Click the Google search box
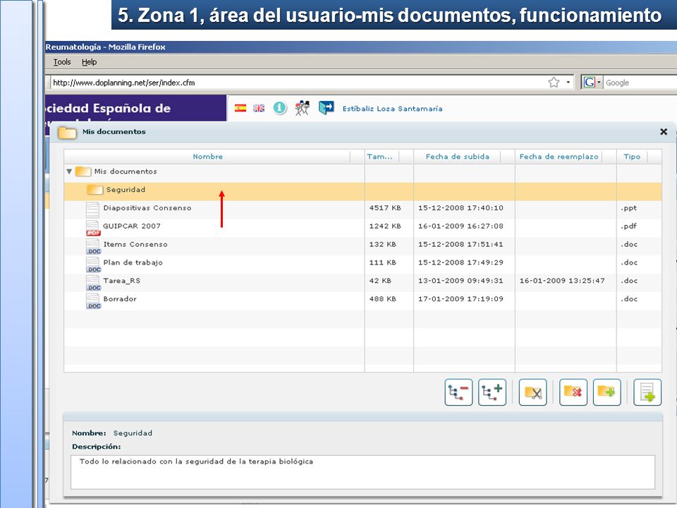The height and width of the screenshot is (508, 677). click(640, 82)
